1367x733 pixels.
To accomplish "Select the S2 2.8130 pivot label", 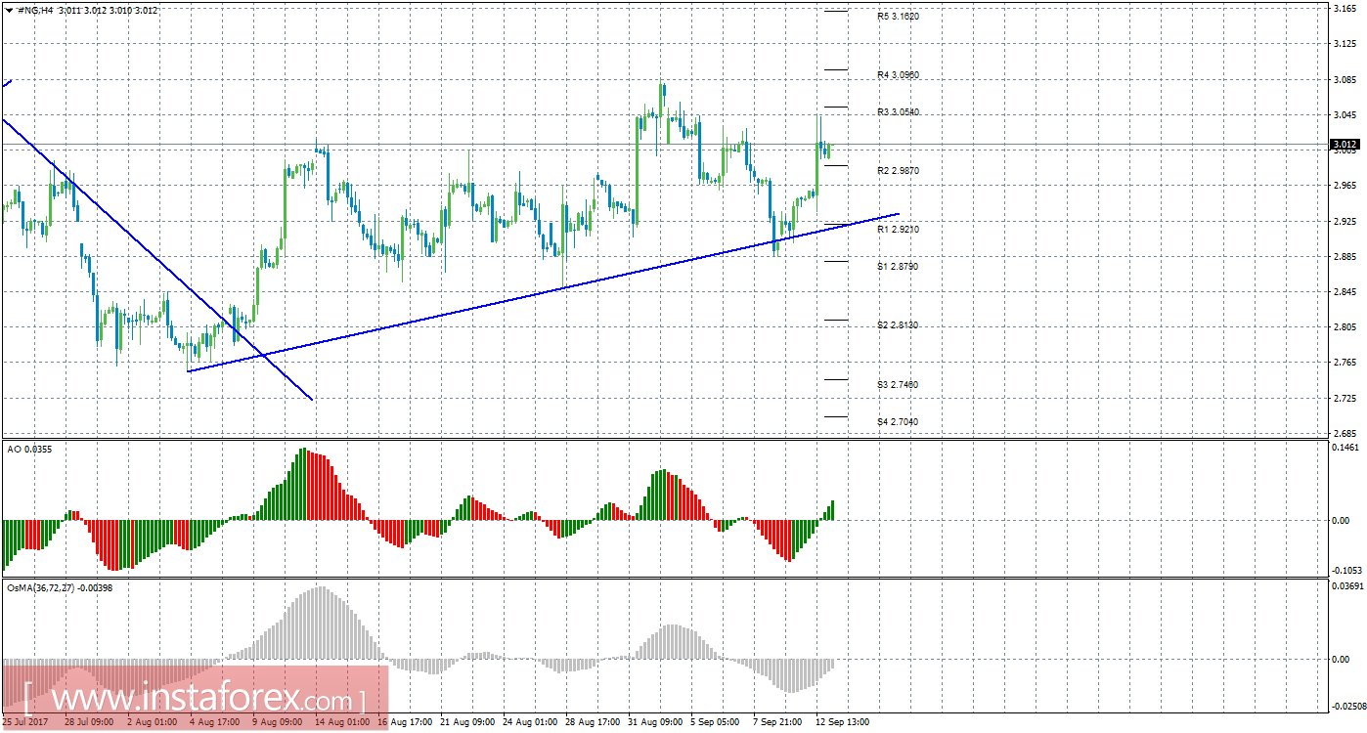I will pyautogui.click(x=898, y=324).
